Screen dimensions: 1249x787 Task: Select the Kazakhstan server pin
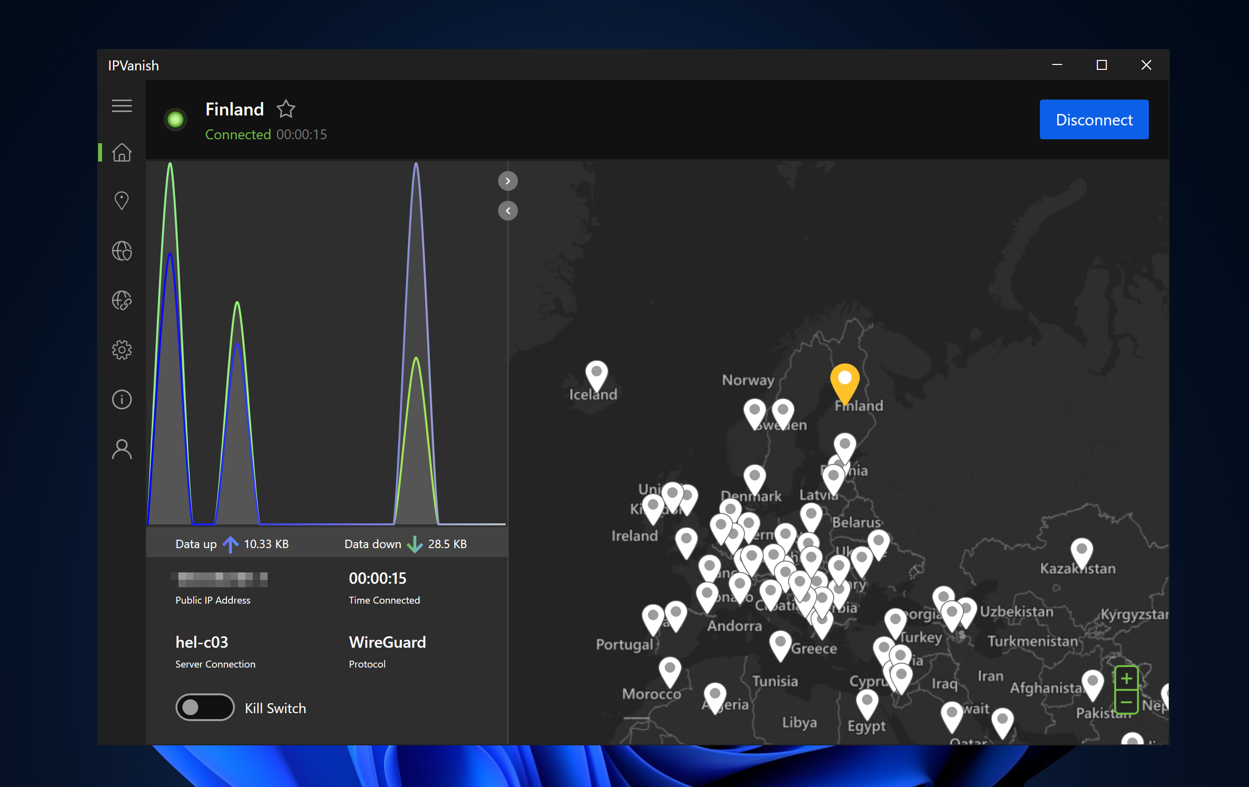coord(1081,551)
